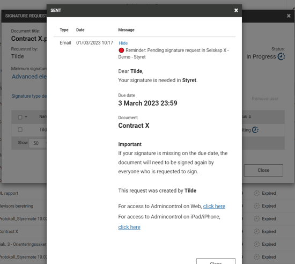
Task: Click the Important heading in the message
Action: [130, 144]
